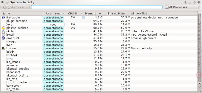Image resolution: width=202 pixels, height=93 pixels.
Task: Click the 94,2 M memory value
Action: click(98, 21)
